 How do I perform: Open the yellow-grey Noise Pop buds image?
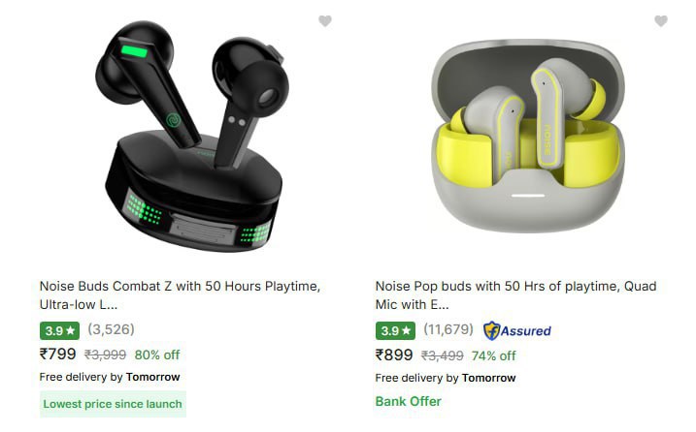pyautogui.click(x=528, y=136)
